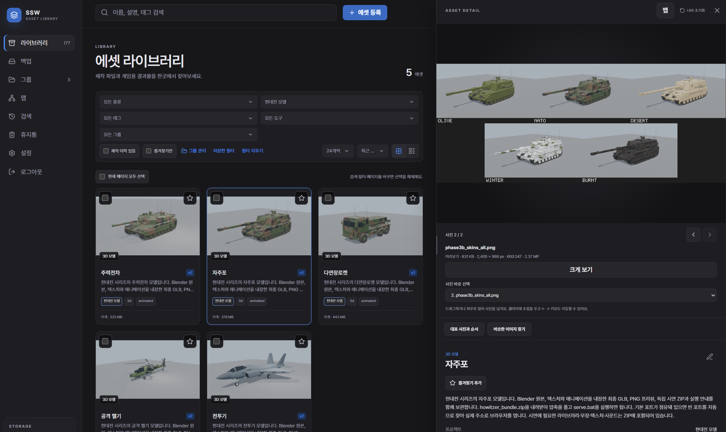Favorite the 공격 헬기 card with star icon

190,341
